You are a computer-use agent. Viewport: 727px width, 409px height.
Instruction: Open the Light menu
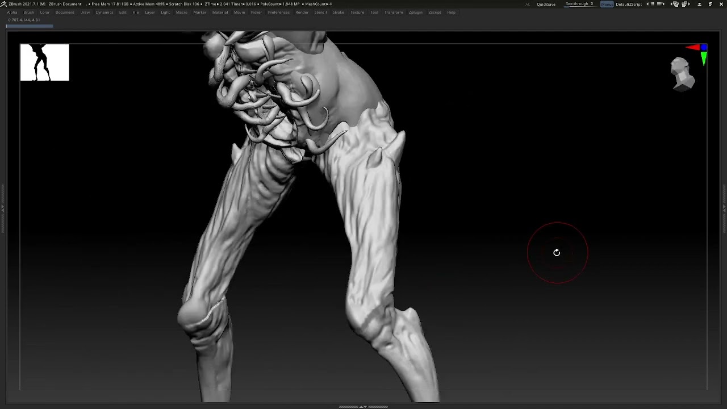[165, 12]
